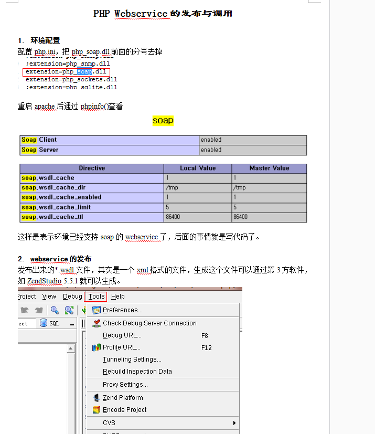Click the Preferences grid icon in Tools menu
The image size is (375, 434).
[x=97, y=310]
